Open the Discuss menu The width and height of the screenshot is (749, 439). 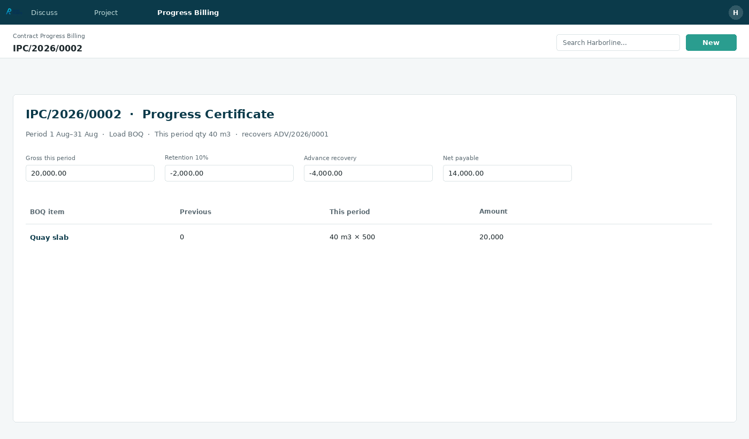(44, 12)
